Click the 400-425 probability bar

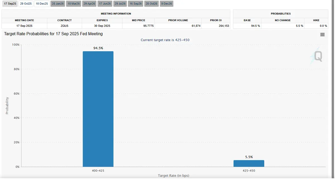(x=98, y=109)
